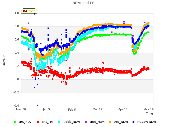Click the 0.4 y-axis tick label
The height and width of the screenshot is (127, 169).
(17, 53)
